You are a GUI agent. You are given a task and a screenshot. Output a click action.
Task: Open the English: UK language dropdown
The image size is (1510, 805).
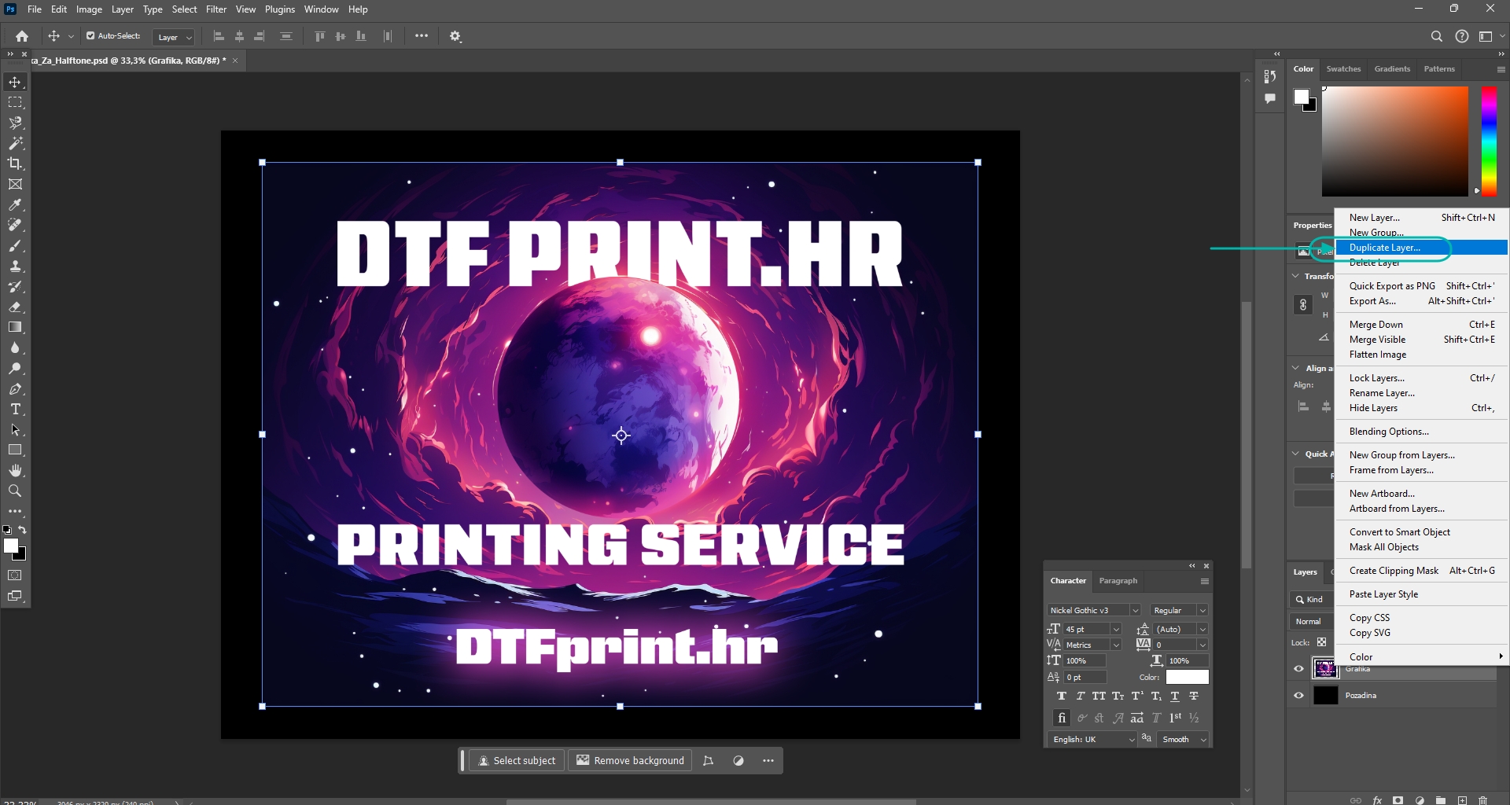(x=1094, y=740)
